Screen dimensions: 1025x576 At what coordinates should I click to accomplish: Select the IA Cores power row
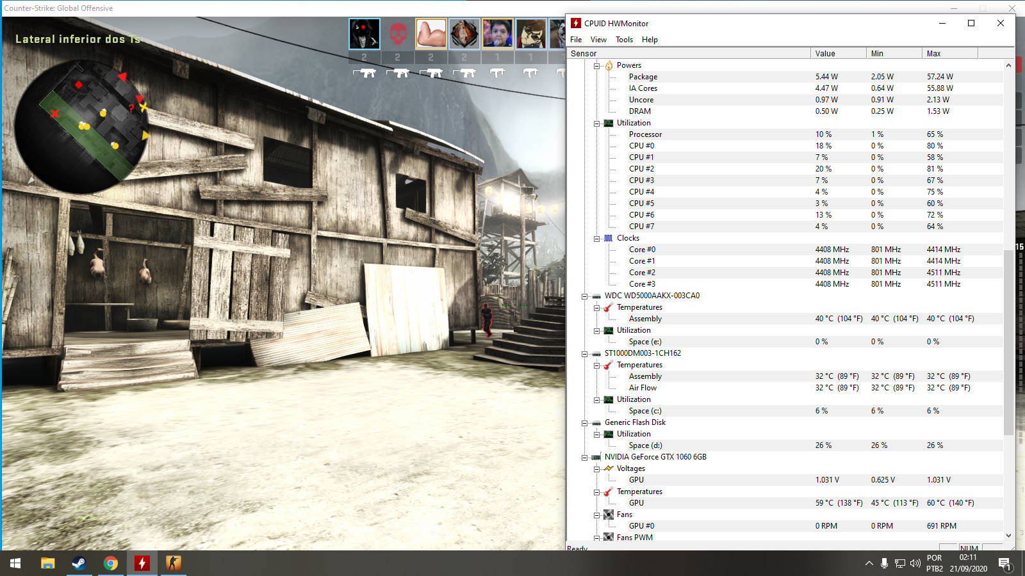tap(785, 88)
